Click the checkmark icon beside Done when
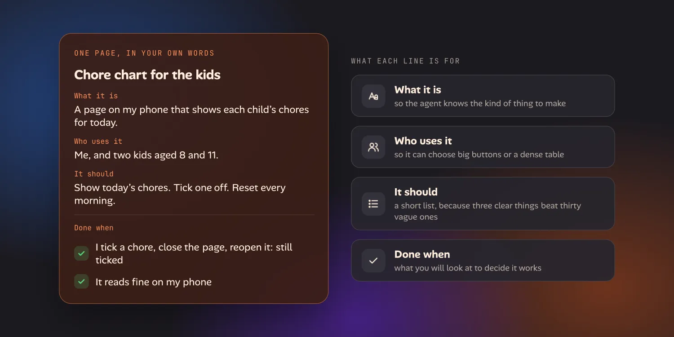Screen dimensions: 674x337 373,261
